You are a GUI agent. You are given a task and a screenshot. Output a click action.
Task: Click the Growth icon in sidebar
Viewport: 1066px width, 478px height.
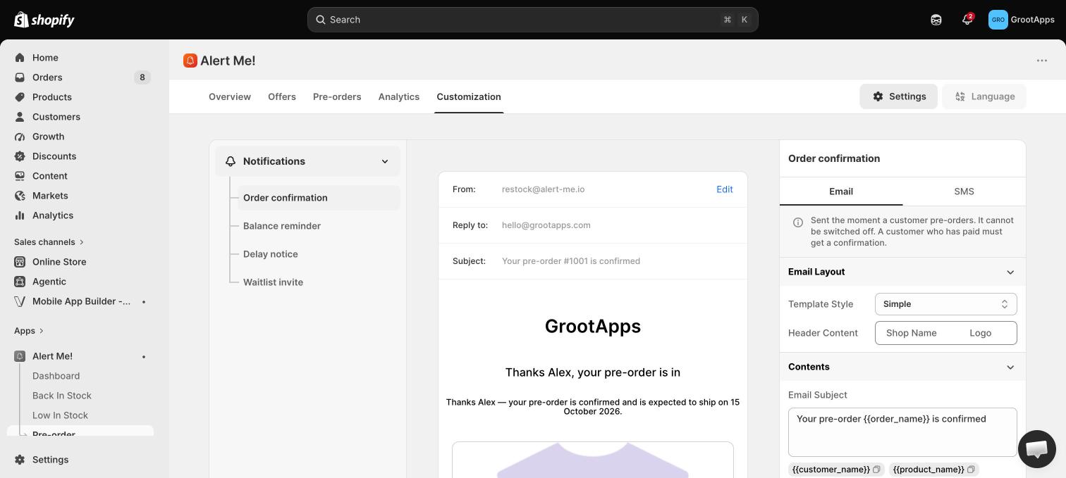coord(20,137)
